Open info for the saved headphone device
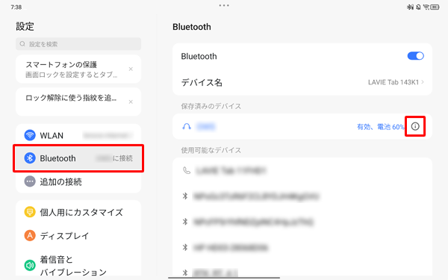This screenshot has width=448, height=280. click(x=415, y=126)
